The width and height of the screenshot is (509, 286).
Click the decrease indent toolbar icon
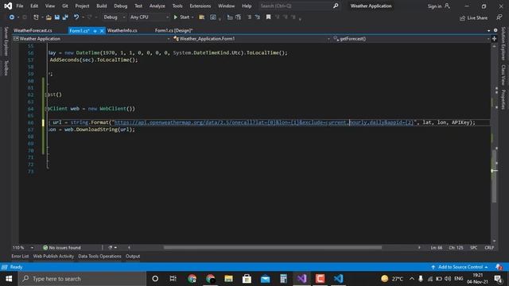coord(230,17)
